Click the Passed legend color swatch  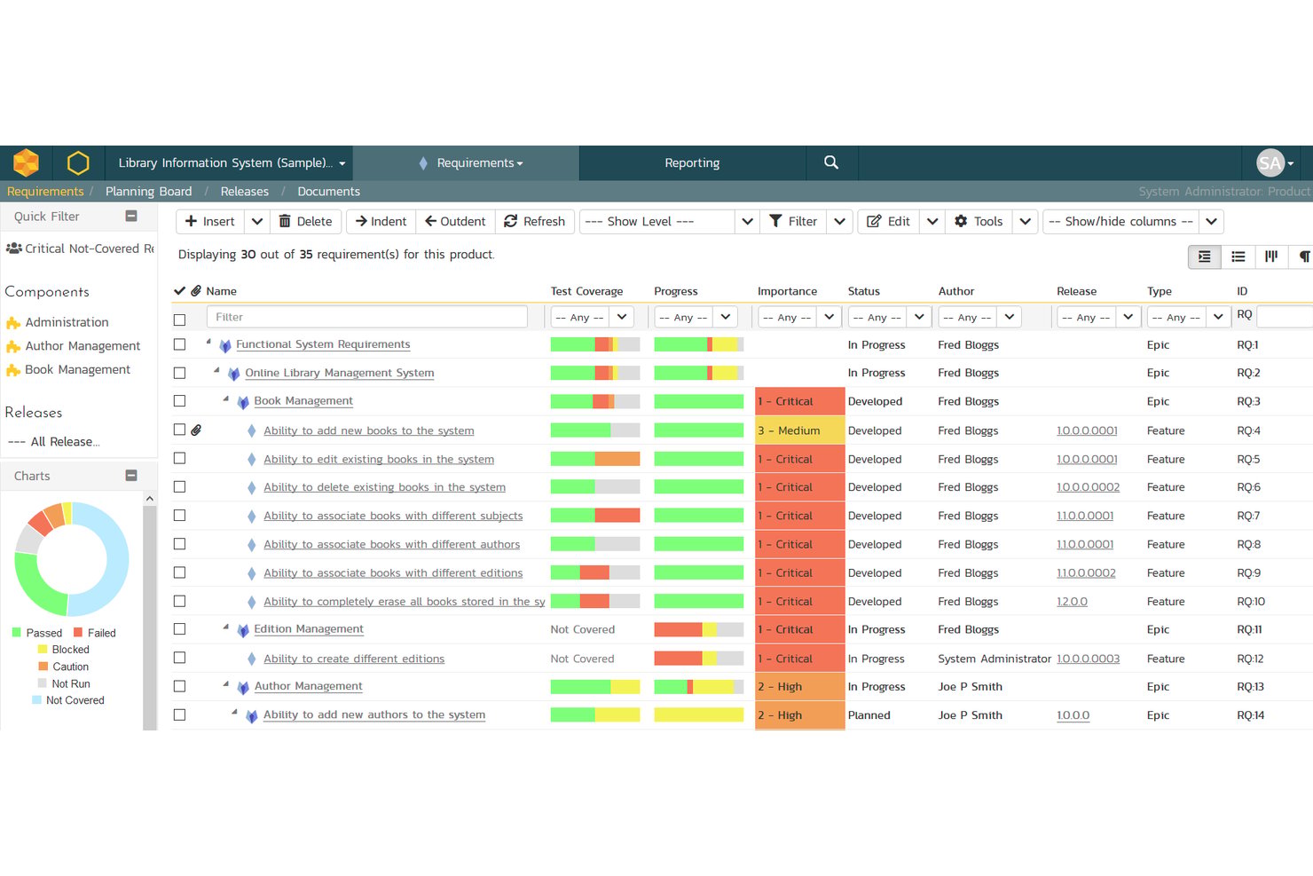[16, 633]
